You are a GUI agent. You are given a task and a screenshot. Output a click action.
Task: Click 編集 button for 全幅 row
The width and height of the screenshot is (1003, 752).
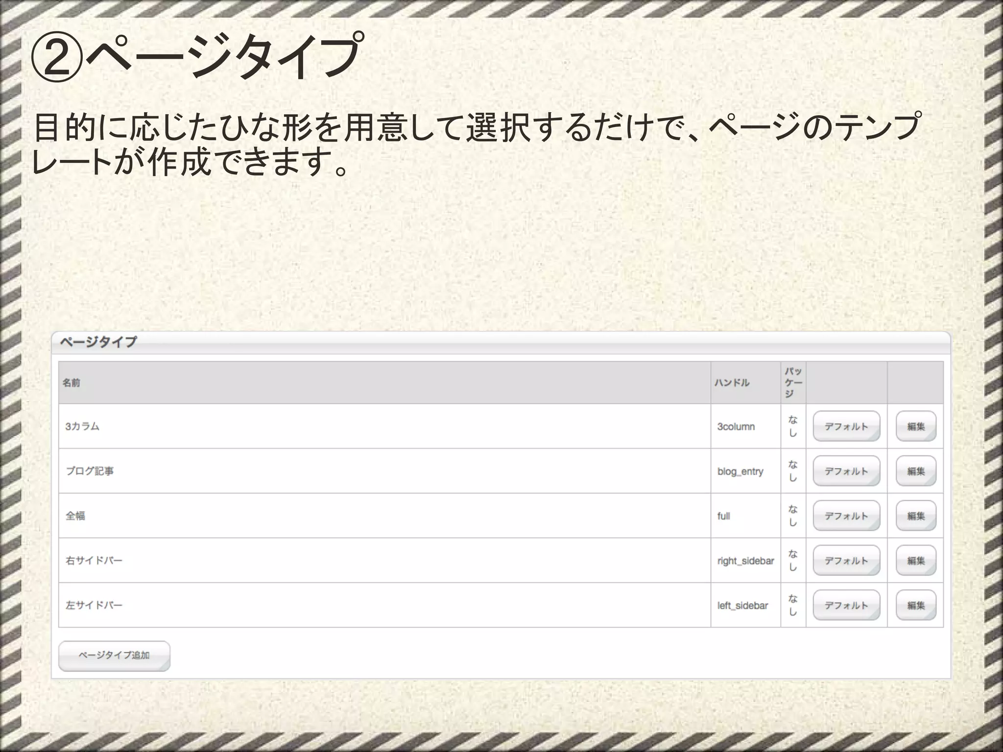coord(916,516)
